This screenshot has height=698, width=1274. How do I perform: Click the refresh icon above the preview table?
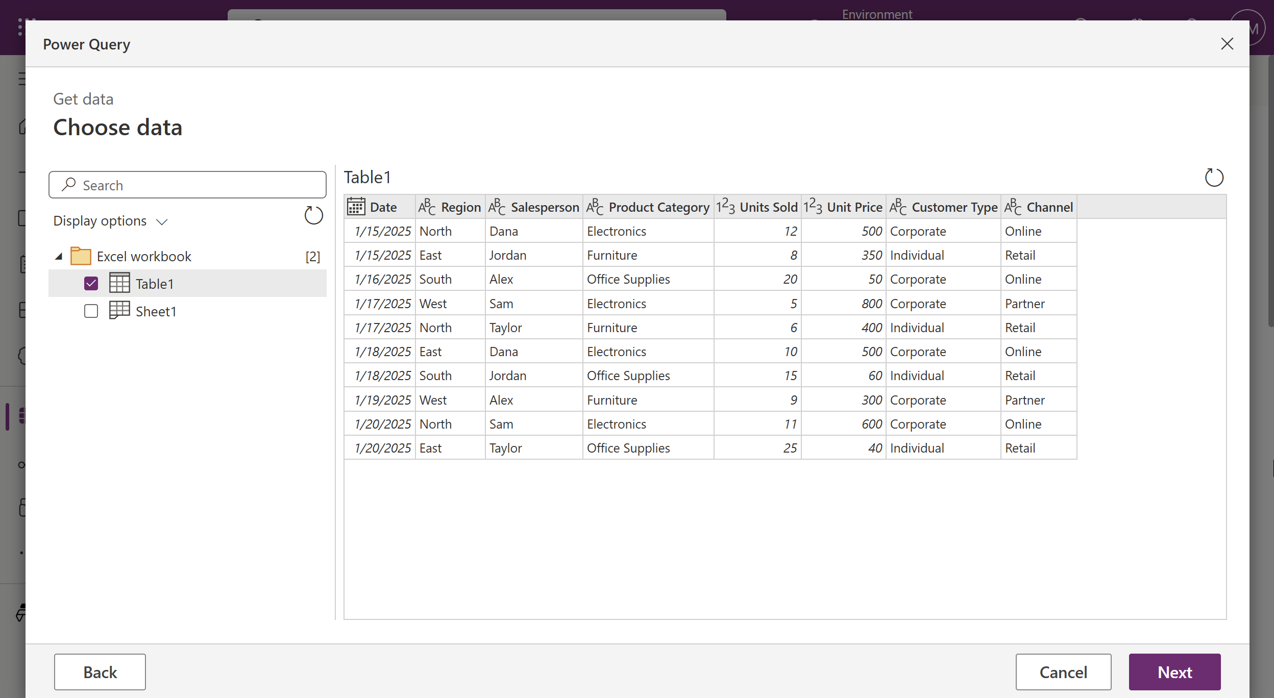coord(1214,178)
